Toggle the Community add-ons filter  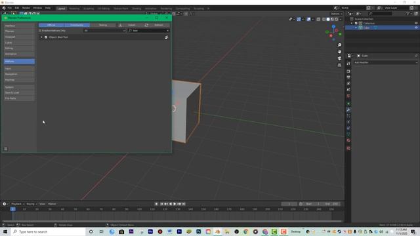click(77, 25)
